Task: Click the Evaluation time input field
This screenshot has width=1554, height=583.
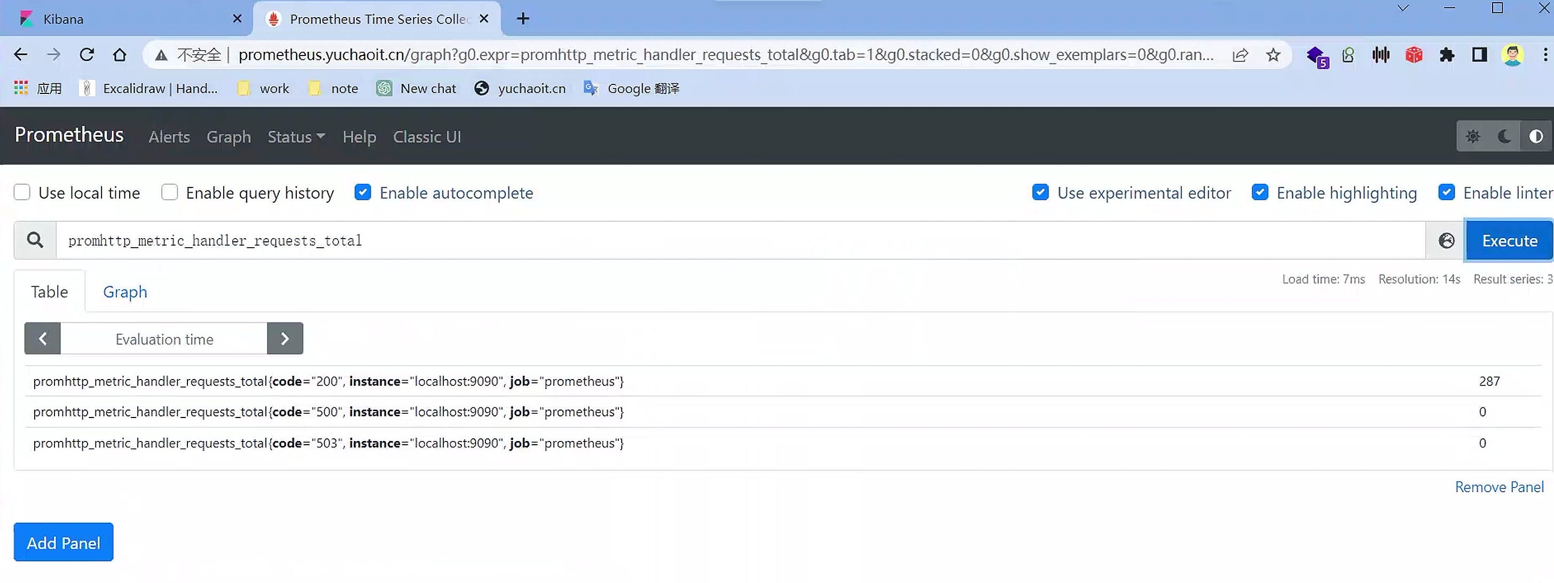Action: pyautogui.click(x=164, y=339)
